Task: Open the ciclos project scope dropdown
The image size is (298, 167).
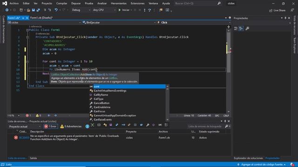Action: [44, 23]
